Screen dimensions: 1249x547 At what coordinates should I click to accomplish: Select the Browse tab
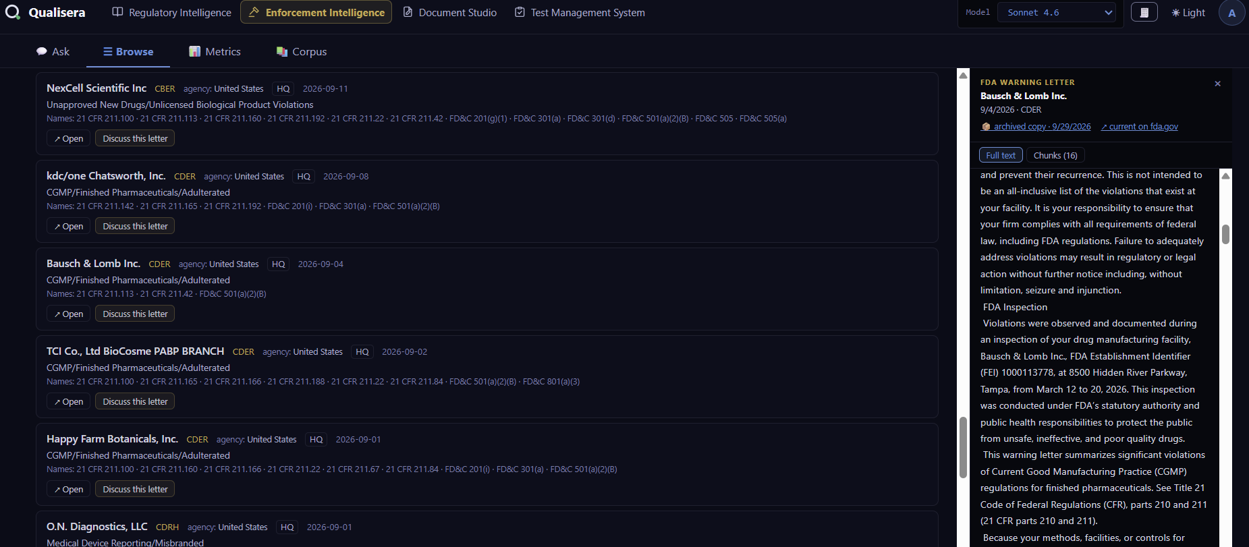128,51
